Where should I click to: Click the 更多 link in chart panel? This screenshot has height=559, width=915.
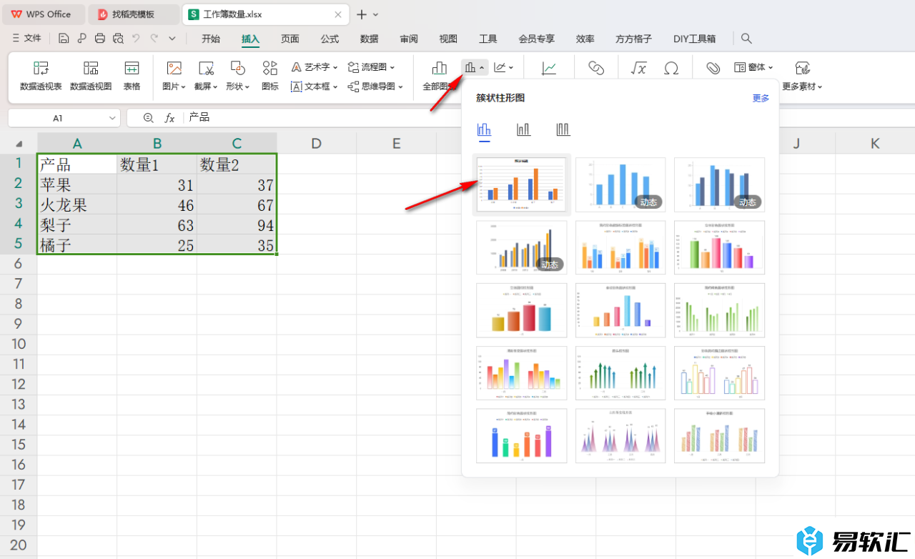pos(761,99)
